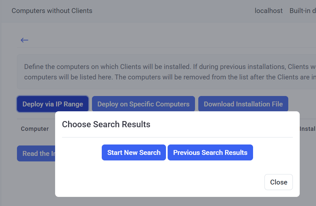Select Deploy on Specific Computers
Viewport: 316px width, 206px height.
point(143,104)
